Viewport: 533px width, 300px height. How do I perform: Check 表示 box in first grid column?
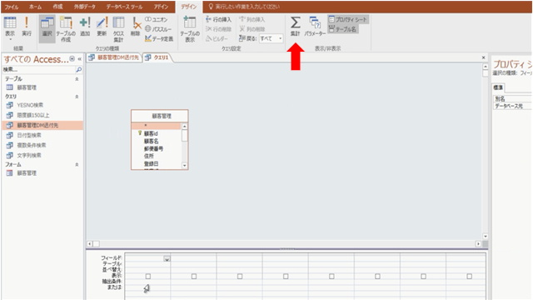(x=148, y=276)
